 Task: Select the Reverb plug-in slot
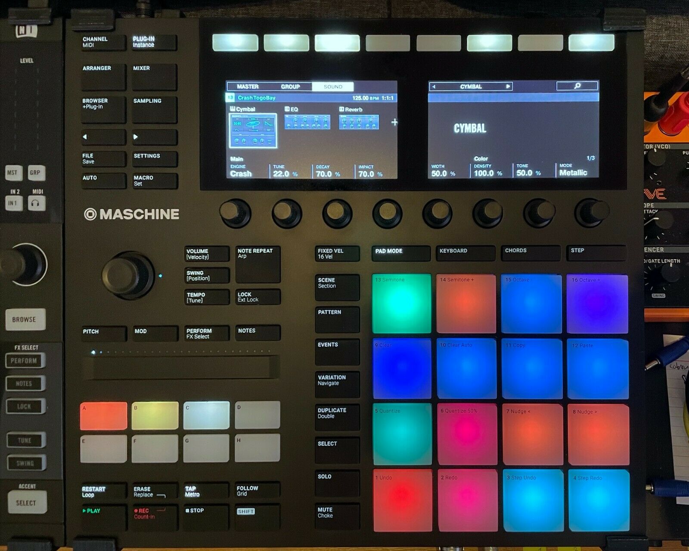(359, 121)
